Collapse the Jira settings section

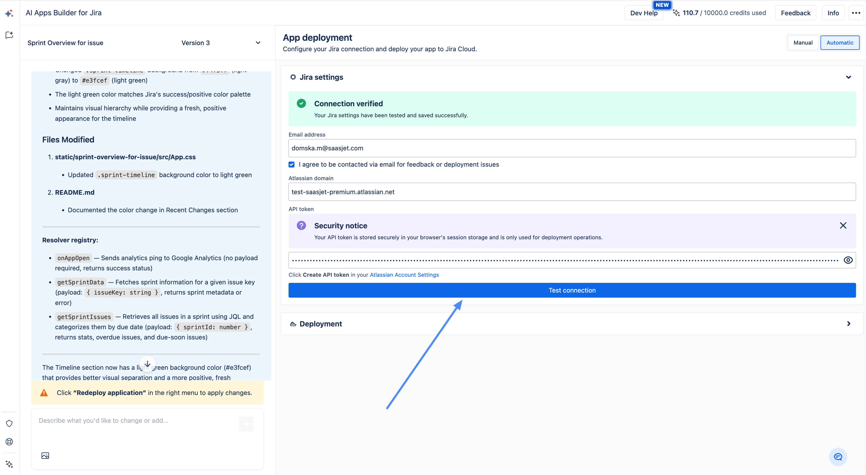coord(848,77)
